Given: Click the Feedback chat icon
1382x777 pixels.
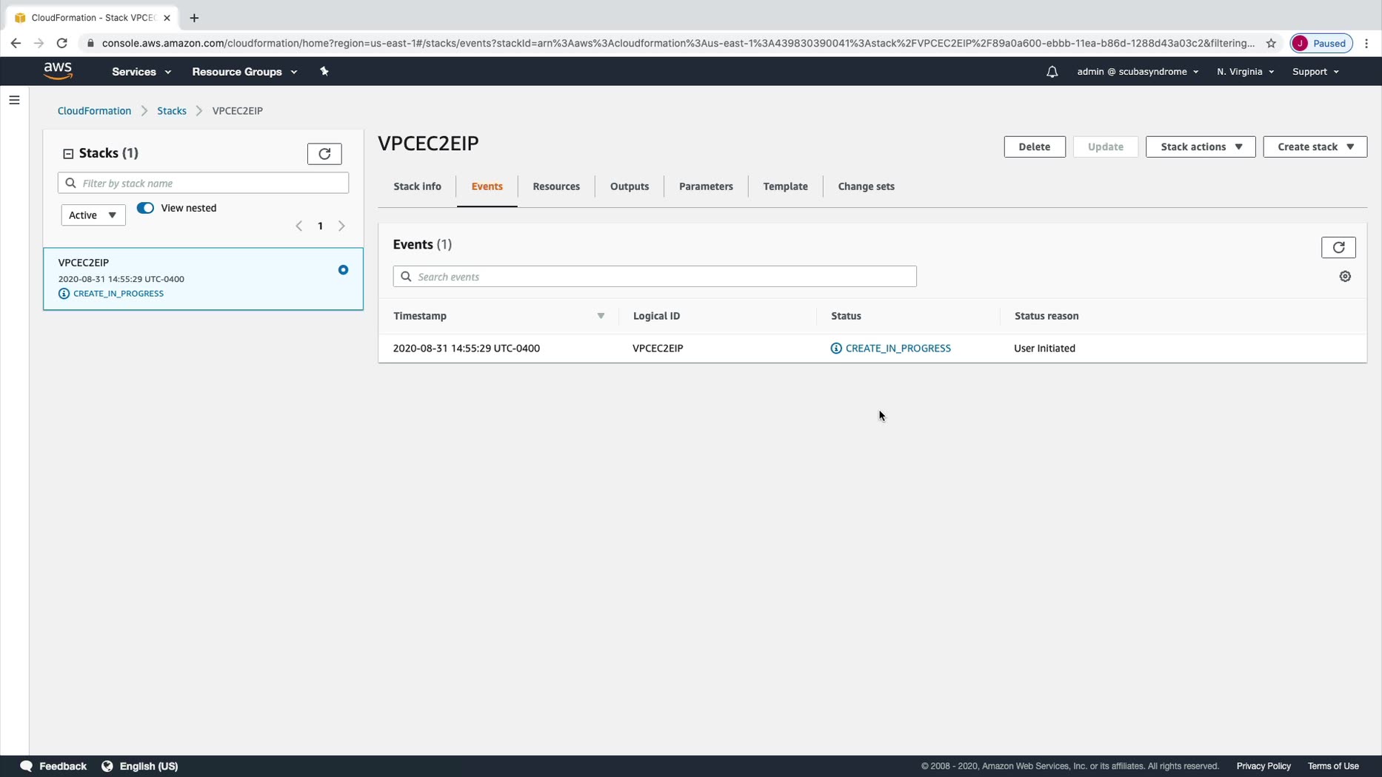Looking at the screenshot, I should pyautogui.click(x=26, y=766).
